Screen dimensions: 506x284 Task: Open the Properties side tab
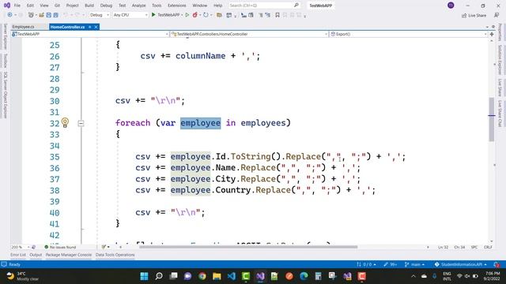[500, 32]
